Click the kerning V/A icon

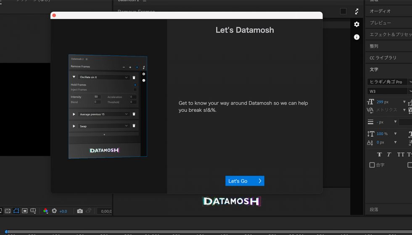click(370, 110)
